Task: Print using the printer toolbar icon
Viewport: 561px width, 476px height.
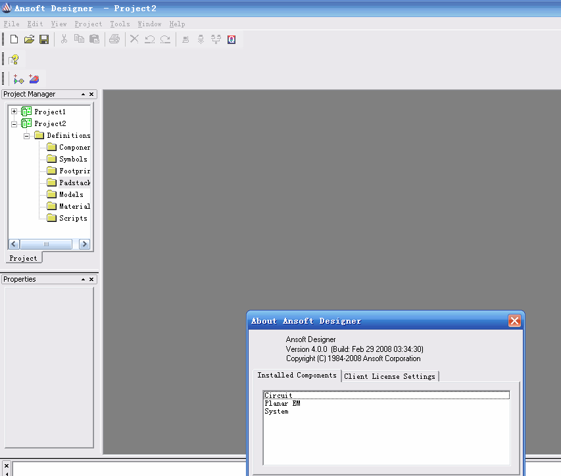Action: [x=114, y=39]
